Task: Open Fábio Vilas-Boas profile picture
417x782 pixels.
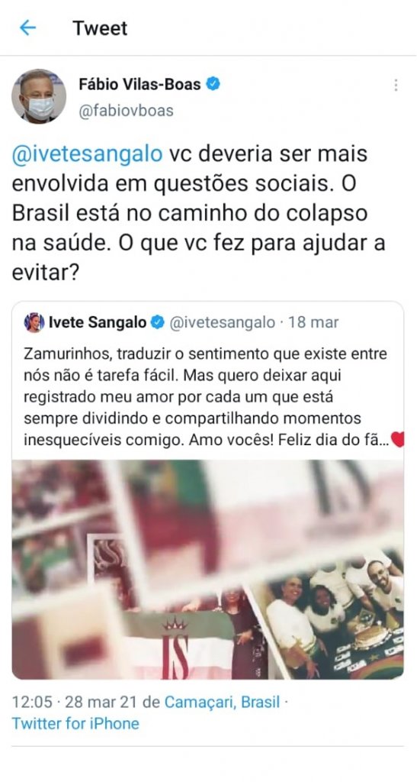Action: (x=39, y=96)
